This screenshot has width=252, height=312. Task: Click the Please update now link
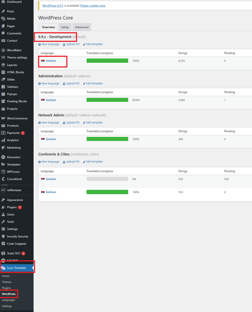93,6
